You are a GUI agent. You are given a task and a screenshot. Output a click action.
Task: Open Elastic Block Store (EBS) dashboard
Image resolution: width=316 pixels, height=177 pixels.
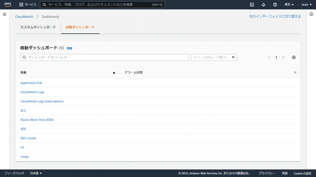click(37, 120)
